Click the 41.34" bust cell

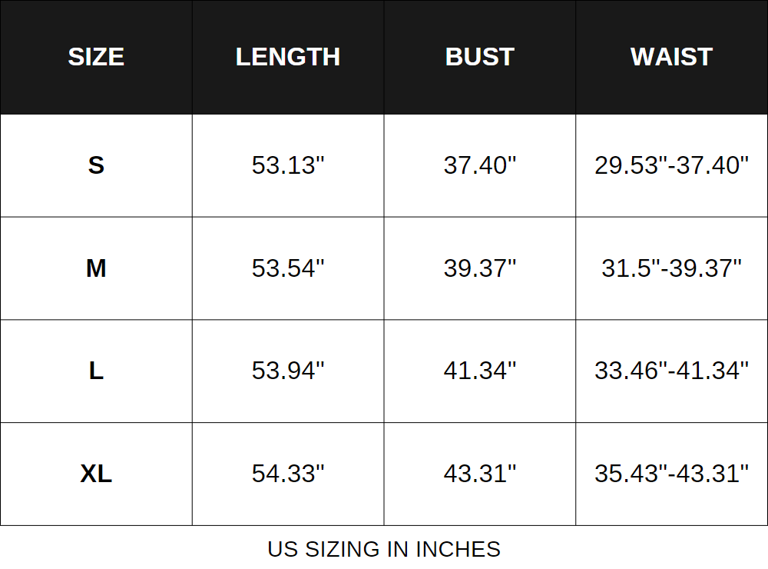tap(479, 371)
